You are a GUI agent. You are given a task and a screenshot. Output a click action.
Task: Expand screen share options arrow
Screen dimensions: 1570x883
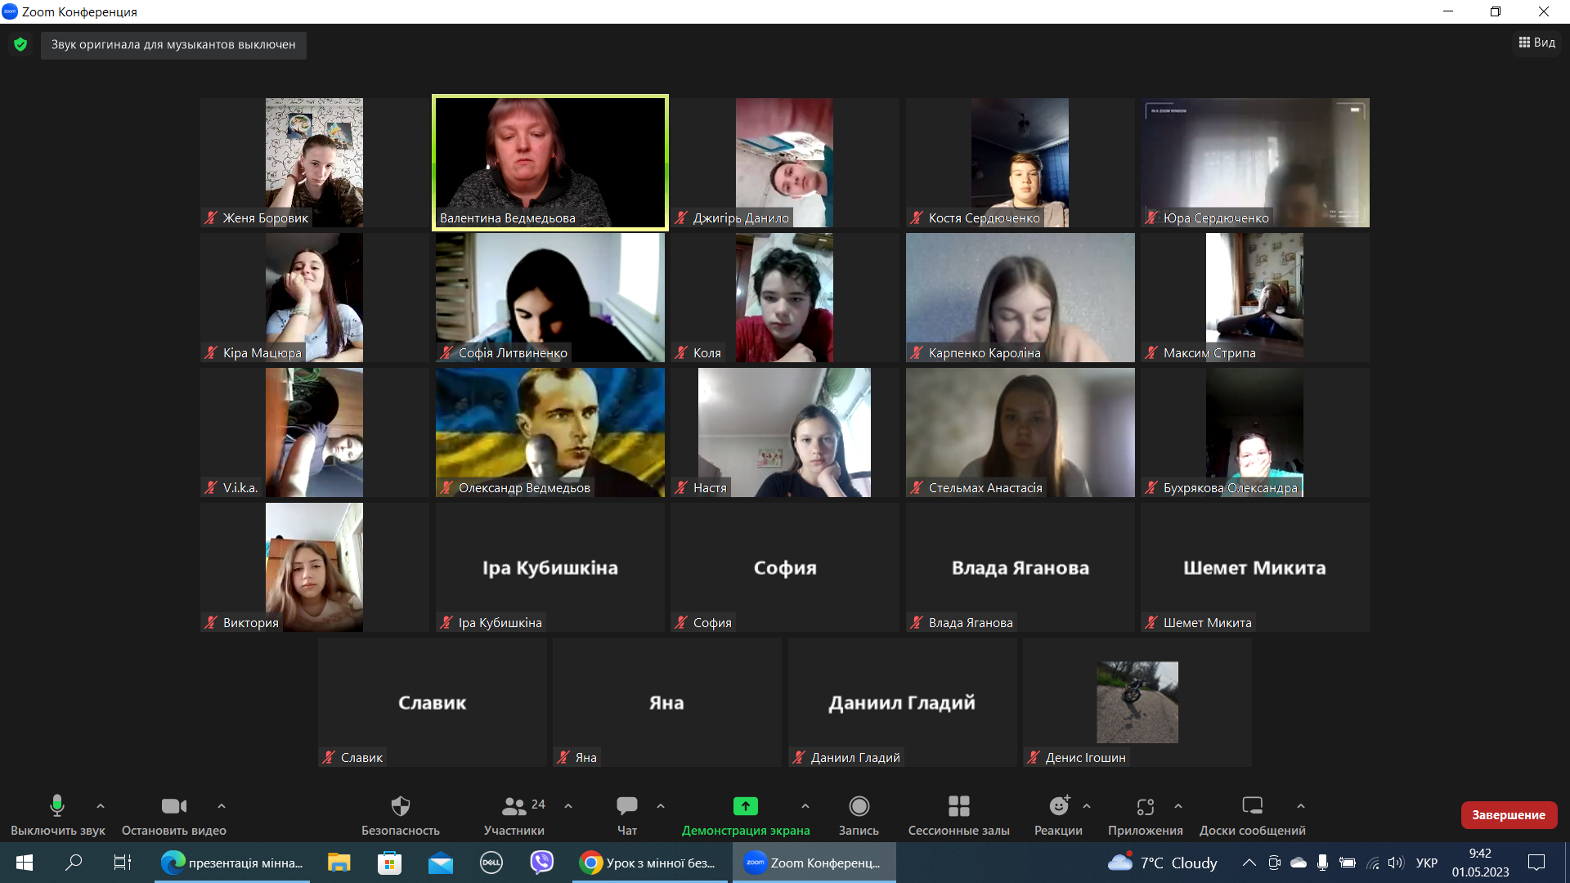point(805,806)
